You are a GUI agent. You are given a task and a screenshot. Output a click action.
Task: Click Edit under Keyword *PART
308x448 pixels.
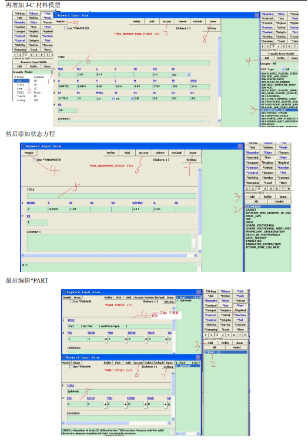point(210,343)
